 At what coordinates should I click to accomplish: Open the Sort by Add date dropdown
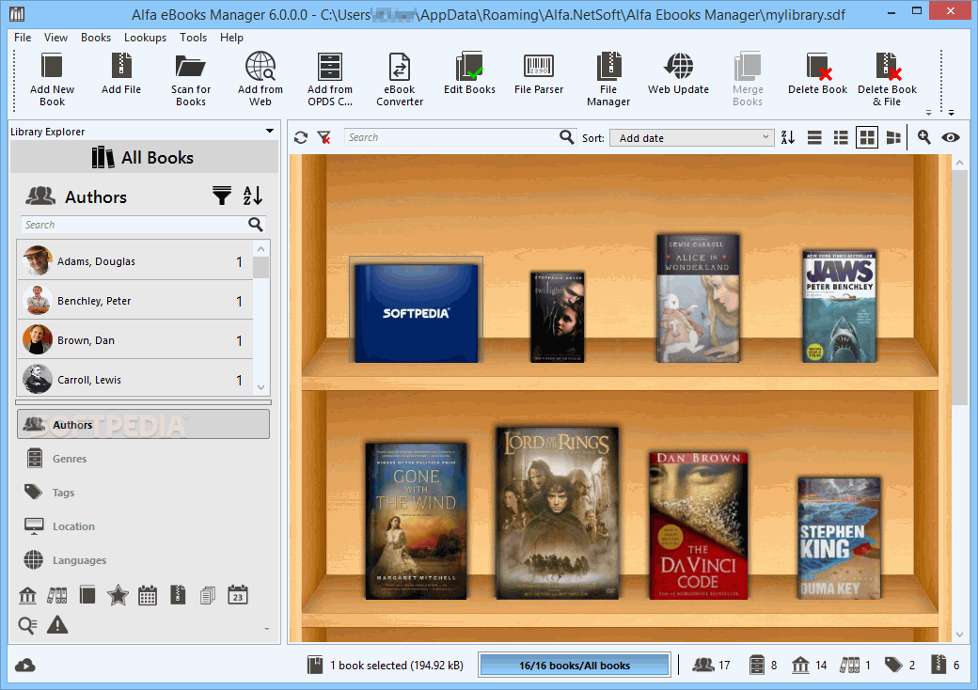pyautogui.click(x=692, y=138)
